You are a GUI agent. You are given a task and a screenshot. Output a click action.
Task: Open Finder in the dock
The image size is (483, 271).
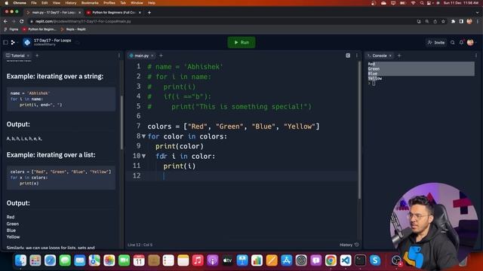tap(20, 260)
